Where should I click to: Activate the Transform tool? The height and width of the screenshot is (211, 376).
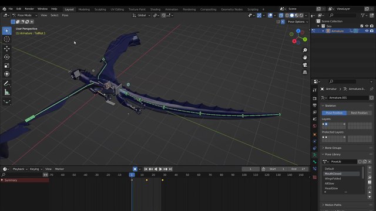point(6,74)
